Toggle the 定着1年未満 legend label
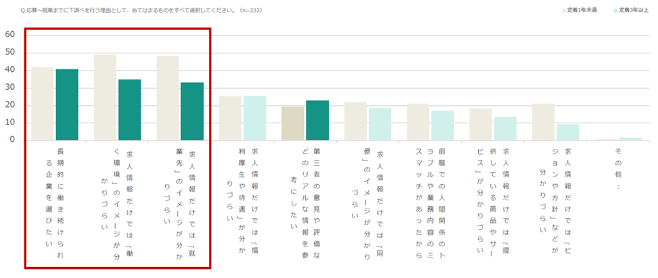The width and height of the screenshot is (658, 278). click(x=582, y=10)
